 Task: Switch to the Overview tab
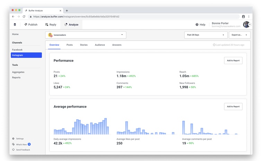(x=54, y=45)
